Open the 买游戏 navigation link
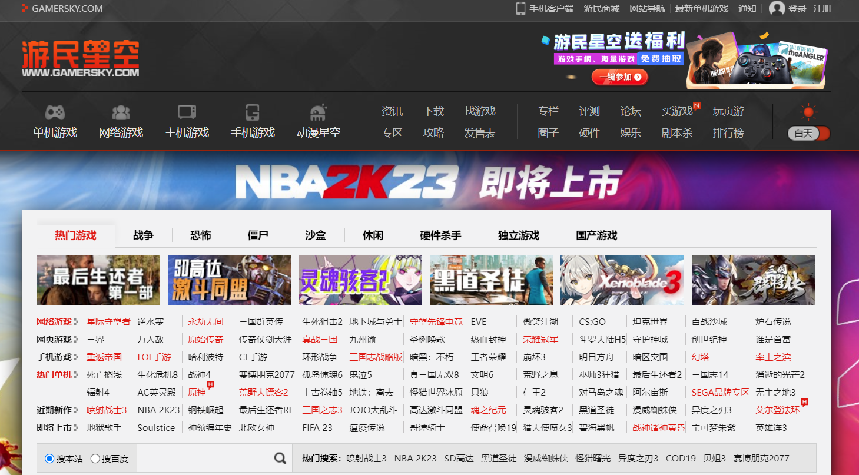The width and height of the screenshot is (859, 475). tap(677, 111)
